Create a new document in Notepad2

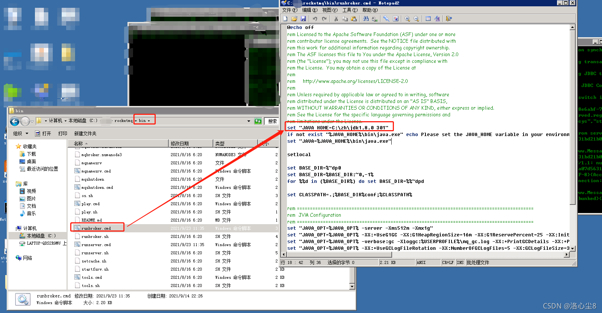tap(285, 19)
